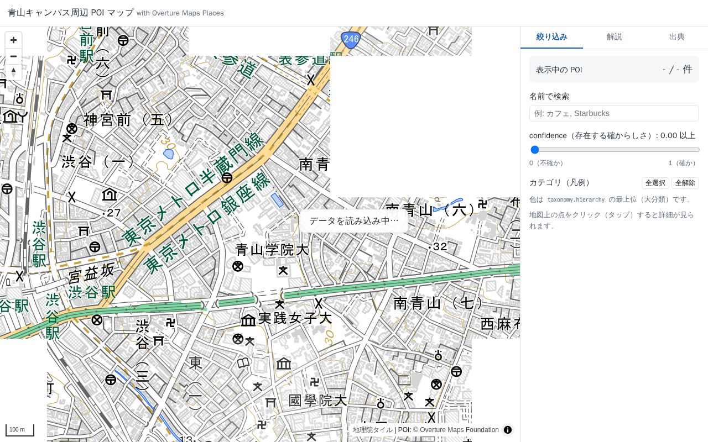Click the 國學院大 label on map
708x442 pixels.
coord(317,400)
